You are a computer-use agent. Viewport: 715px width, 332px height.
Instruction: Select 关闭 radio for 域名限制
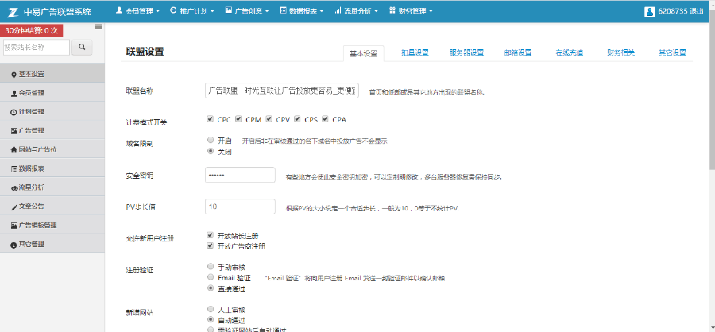(x=211, y=151)
